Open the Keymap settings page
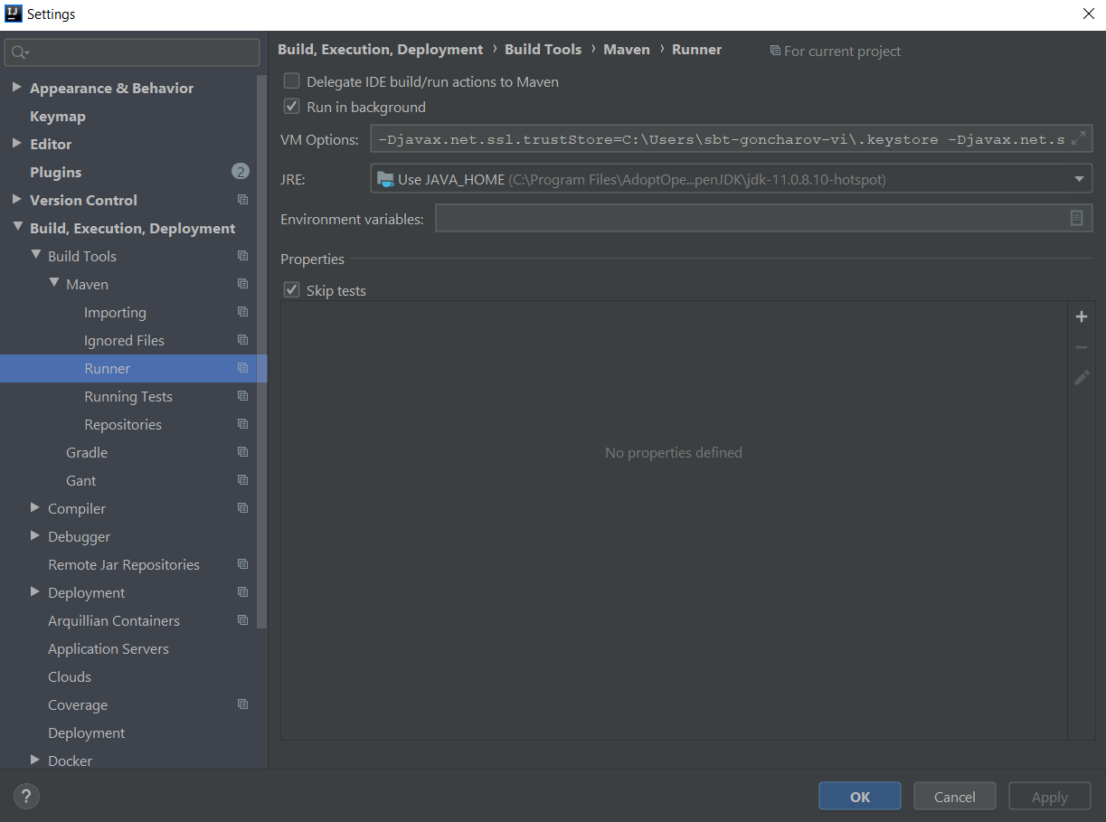The height and width of the screenshot is (822, 1106). (57, 116)
